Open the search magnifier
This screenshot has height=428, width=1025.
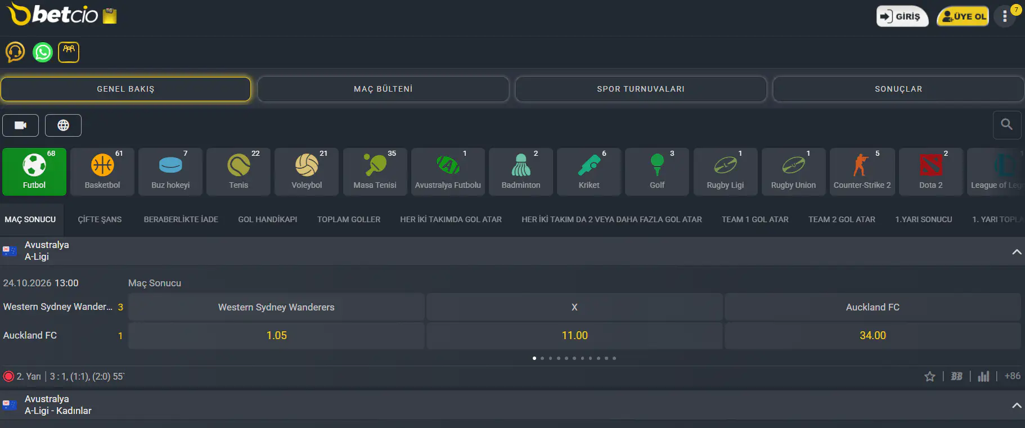coord(1007,125)
